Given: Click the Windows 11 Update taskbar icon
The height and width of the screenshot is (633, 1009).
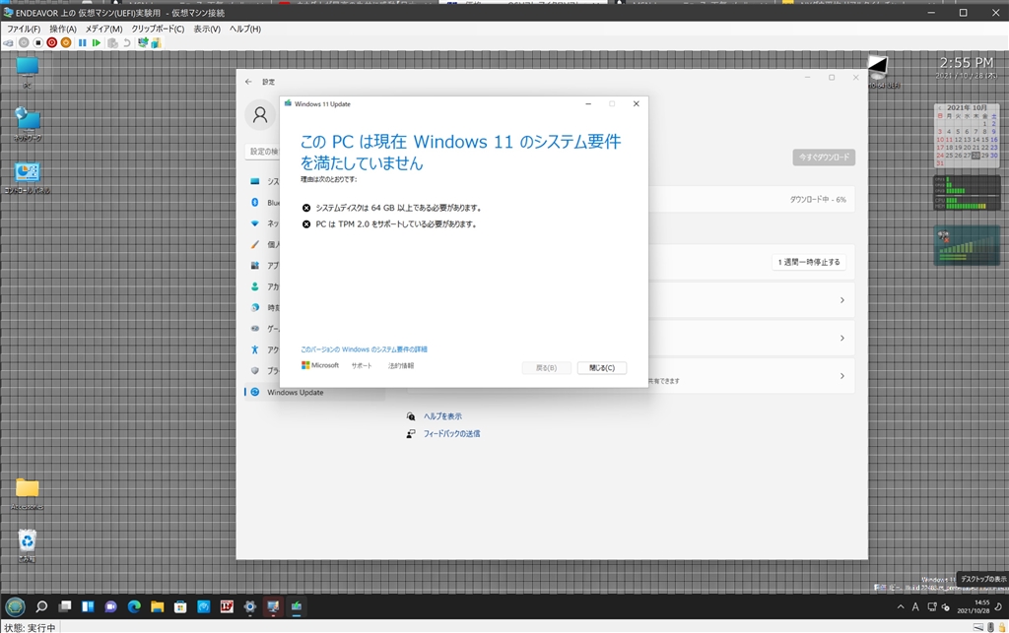Looking at the screenshot, I should tap(296, 606).
